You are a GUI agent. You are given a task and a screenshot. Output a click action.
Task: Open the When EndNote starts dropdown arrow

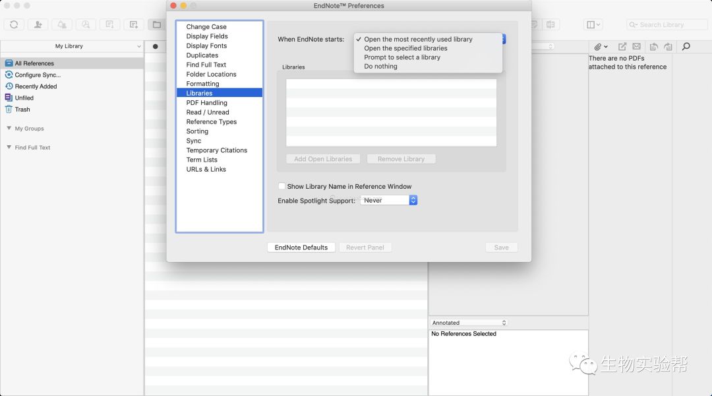coord(504,39)
